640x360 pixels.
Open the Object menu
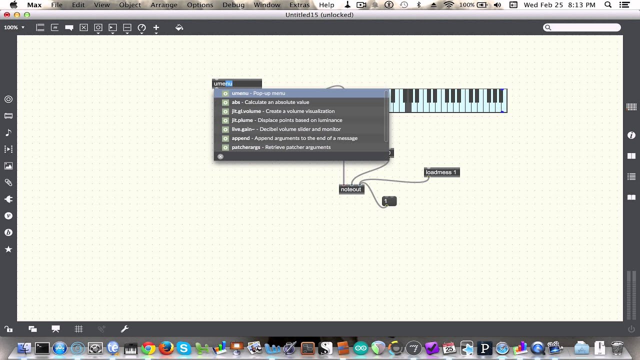tap(130, 5)
